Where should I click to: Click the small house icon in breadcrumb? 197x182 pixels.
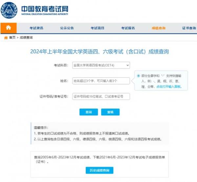[6, 38]
